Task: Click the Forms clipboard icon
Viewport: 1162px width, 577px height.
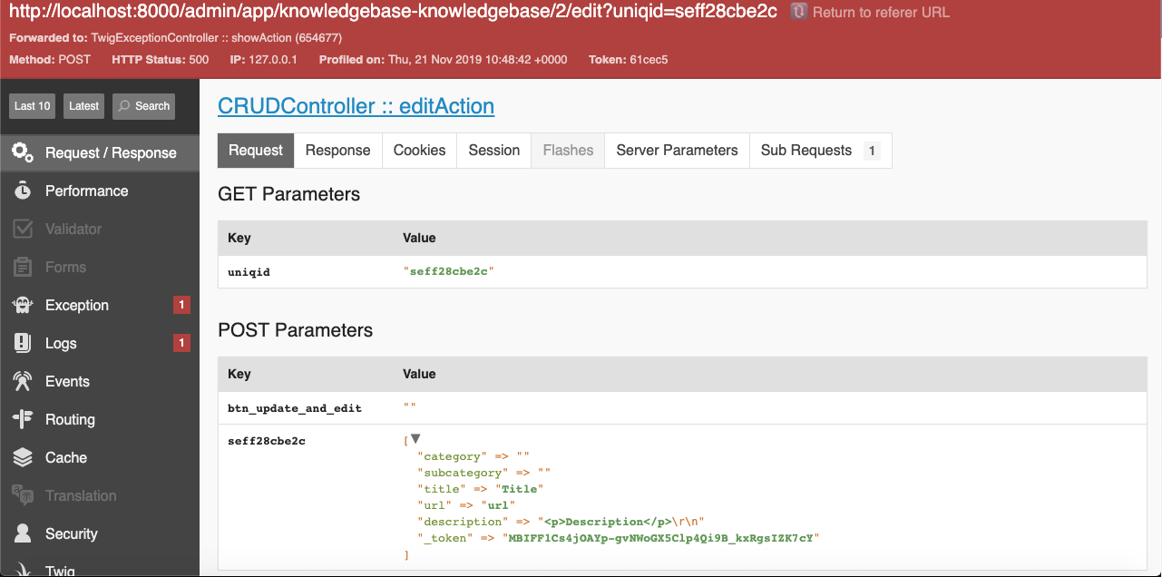Action: (x=23, y=267)
